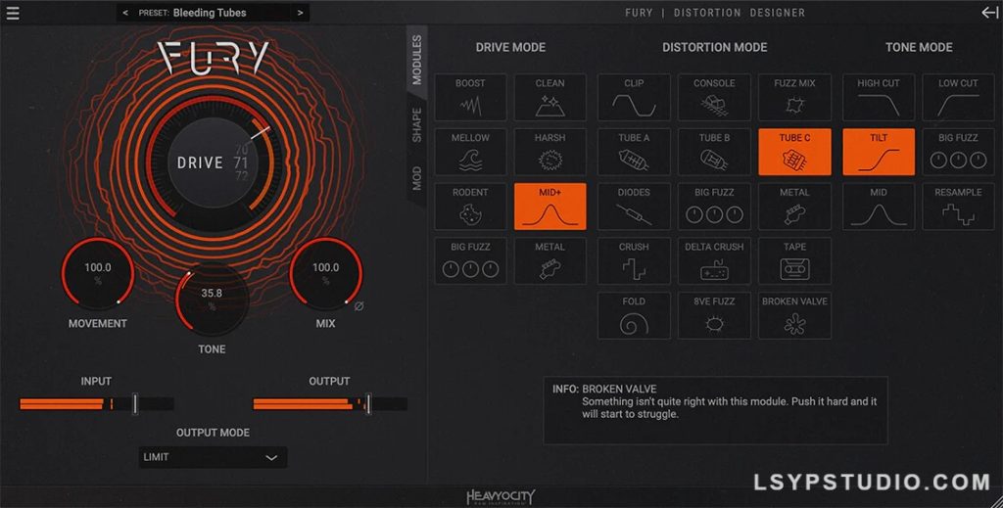
Task: Select the CLEAN drive mode
Action: [550, 97]
